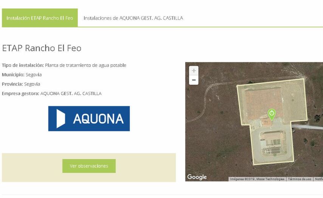Click the Provincia: Segovia line
The image size is (323, 198).
pyautogui.click(x=21, y=84)
